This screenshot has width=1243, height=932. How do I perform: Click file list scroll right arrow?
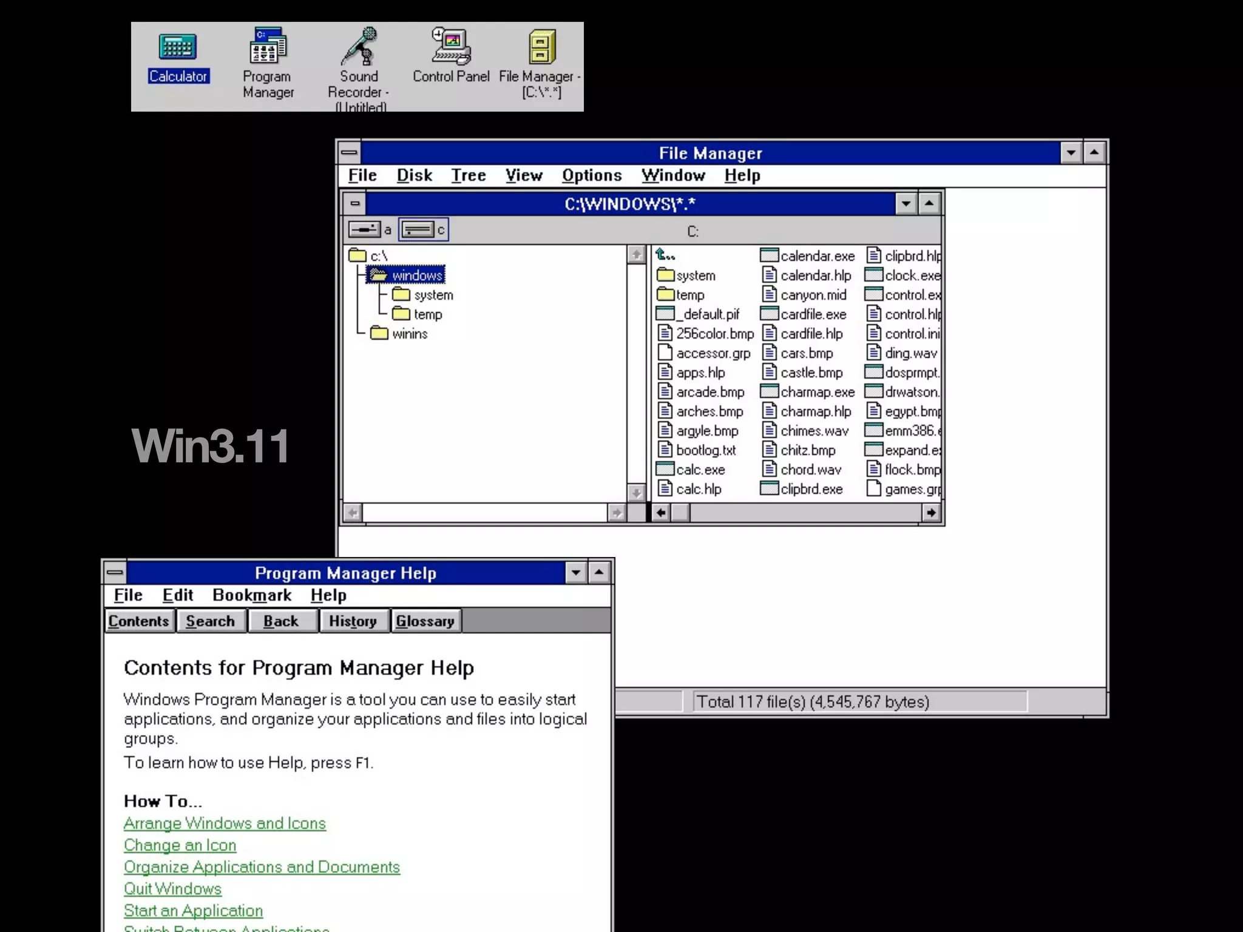click(x=930, y=513)
